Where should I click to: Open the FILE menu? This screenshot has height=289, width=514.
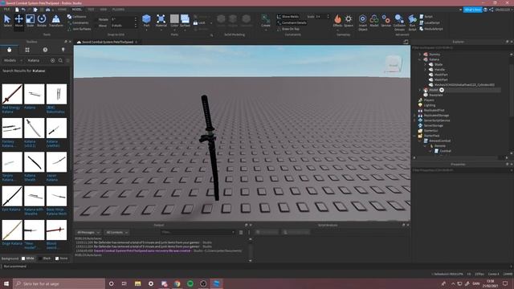pos(6,10)
